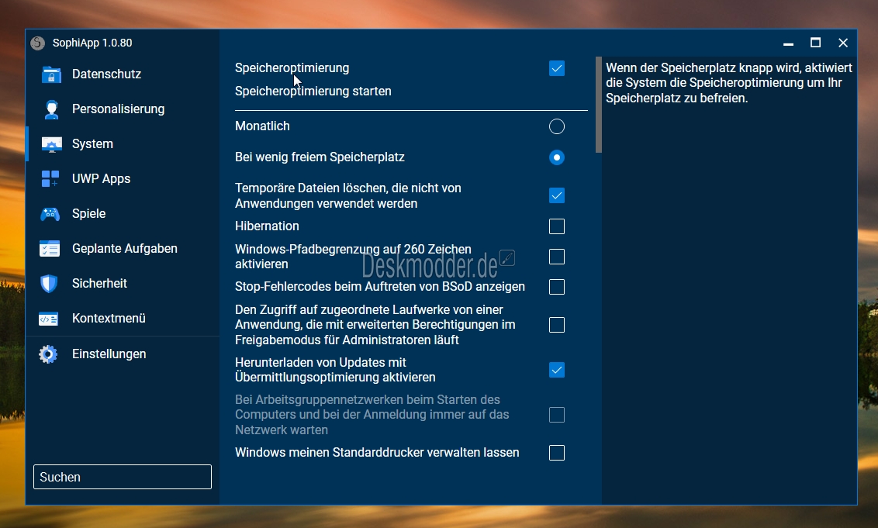The image size is (878, 528).
Task: Enable Stop-Fehlercodes beim BSoD checkbox
Action: [557, 287]
